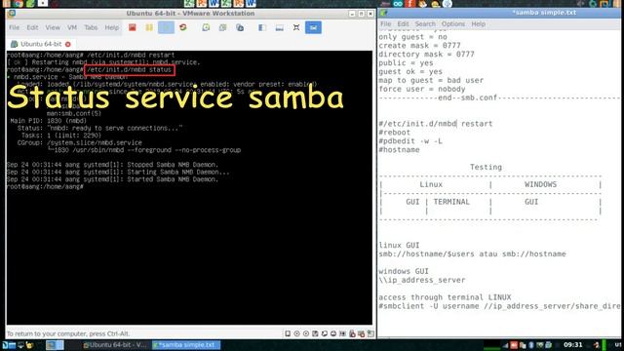This screenshot has height=351, width=624.
Task: Open the Edit menu in the samba simple.txt editor
Action: tap(403, 23)
